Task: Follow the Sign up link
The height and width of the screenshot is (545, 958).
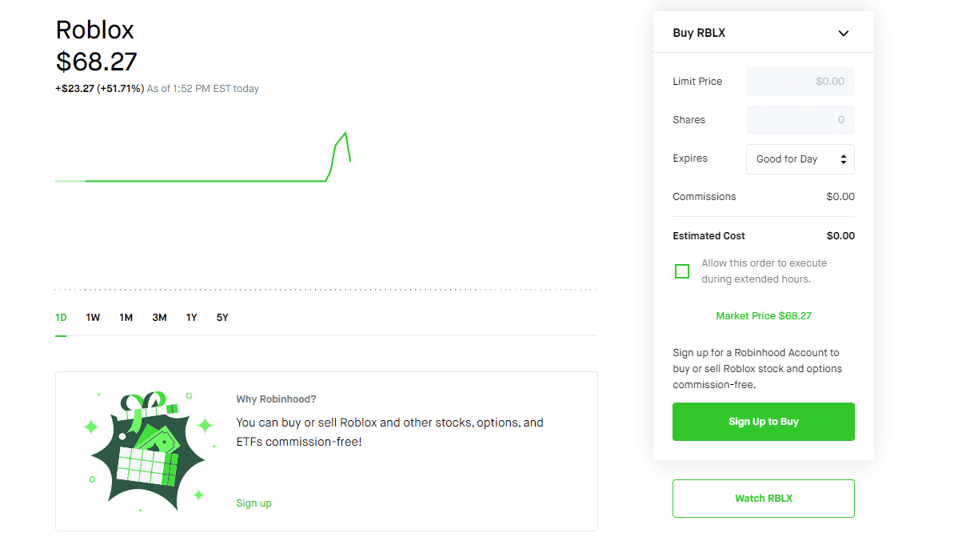Action: point(254,503)
